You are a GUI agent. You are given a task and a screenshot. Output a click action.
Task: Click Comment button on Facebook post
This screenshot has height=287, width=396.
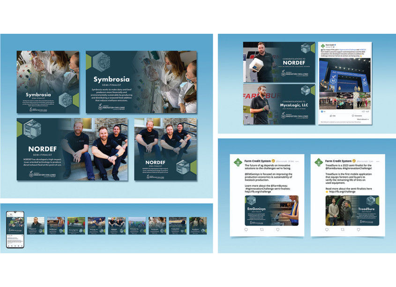pos(356,116)
